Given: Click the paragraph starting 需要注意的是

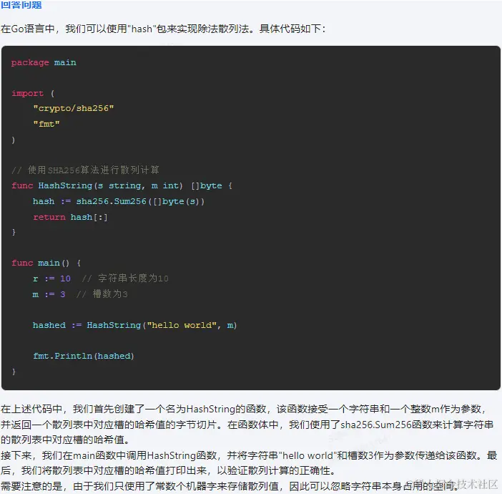Looking at the screenshot, I should point(230,486).
